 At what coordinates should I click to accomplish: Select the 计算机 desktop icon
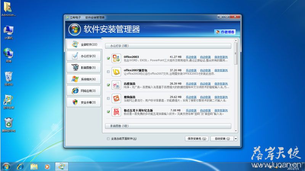click(8, 32)
